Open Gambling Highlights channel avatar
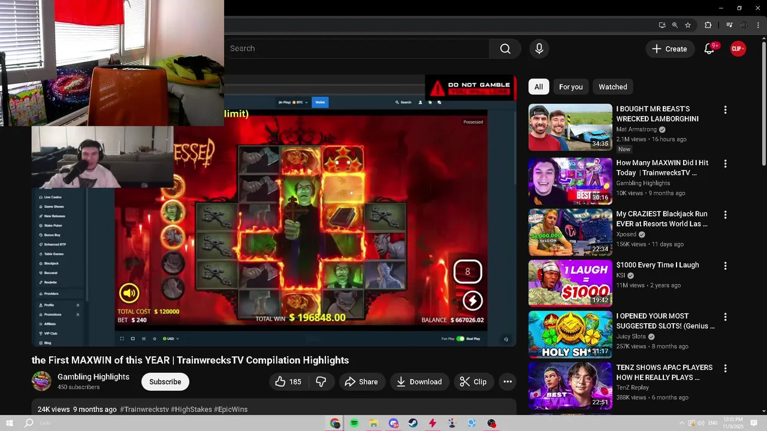767x431 pixels. [41, 381]
